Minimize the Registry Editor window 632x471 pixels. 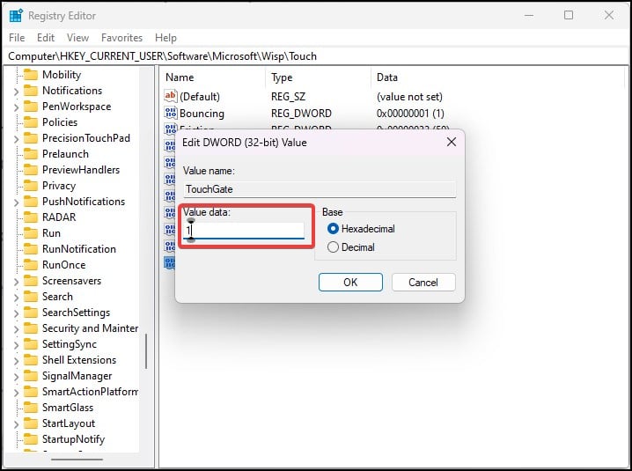pos(529,15)
